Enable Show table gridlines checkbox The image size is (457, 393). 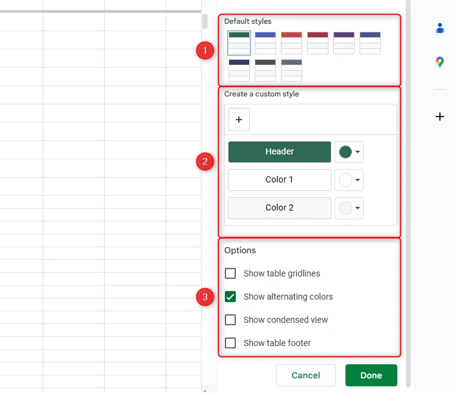[230, 273]
